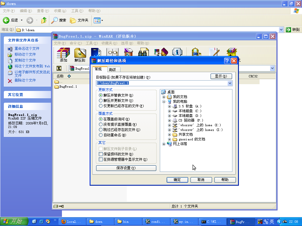Click the 保存设置(V) button
302x226 pixels.
(x=126, y=168)
